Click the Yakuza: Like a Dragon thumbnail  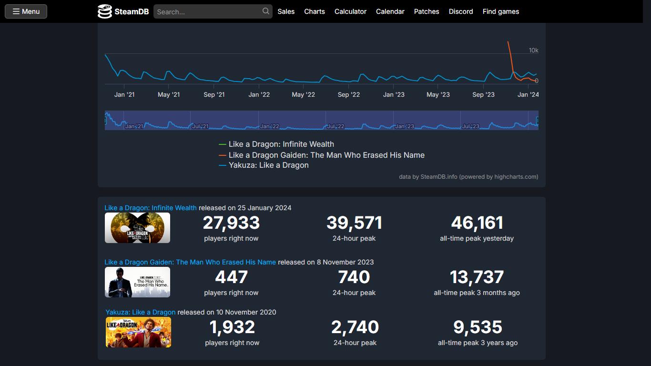point(138,332)
